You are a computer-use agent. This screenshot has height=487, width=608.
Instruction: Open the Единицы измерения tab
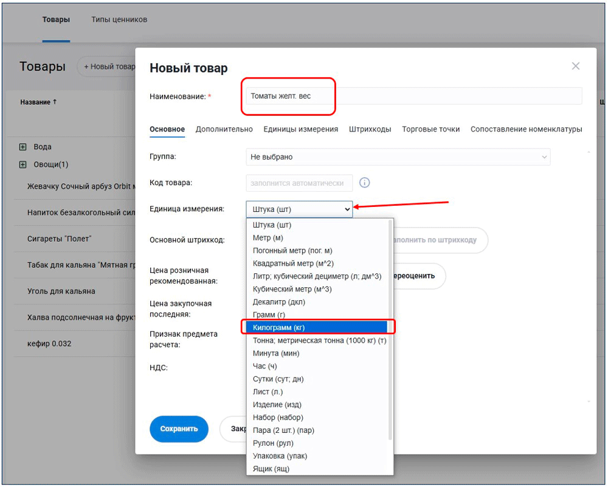click(x=300, y=129)
